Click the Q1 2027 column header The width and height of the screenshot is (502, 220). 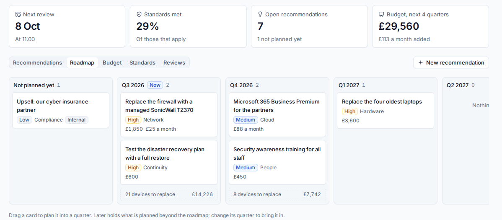349,85
